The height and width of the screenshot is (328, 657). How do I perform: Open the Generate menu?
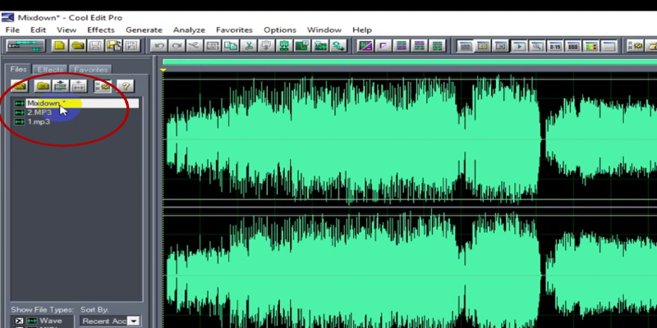[144, 30]
